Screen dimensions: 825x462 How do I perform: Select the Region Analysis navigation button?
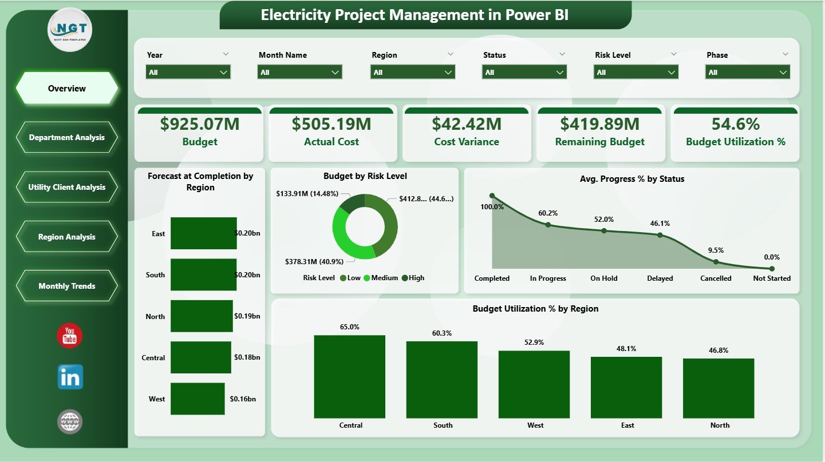click(67, 236)
